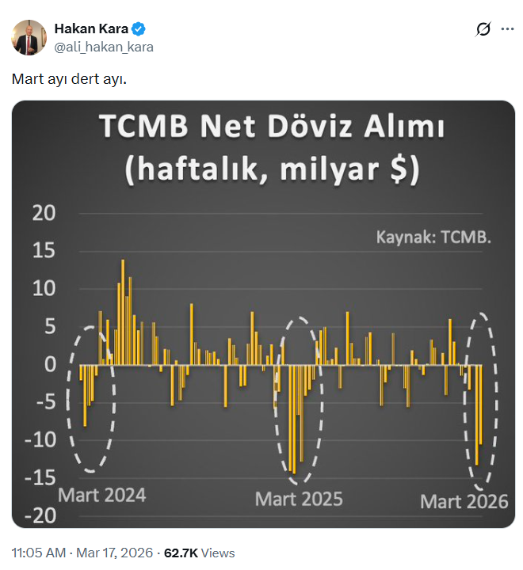This screenshot has height=570, width=523.
Task: Click the Hakan Kara display name
Action: coord(90,29)
